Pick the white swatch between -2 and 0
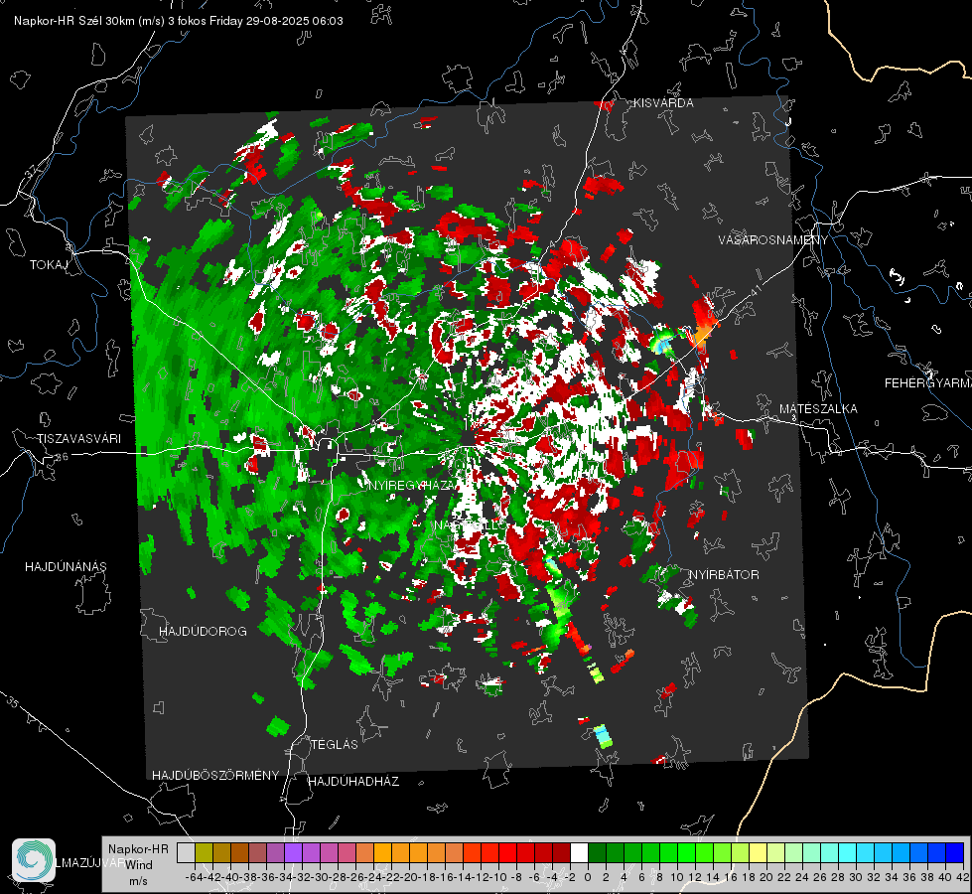The image size is (972, 894). click(x=579, y=852)
